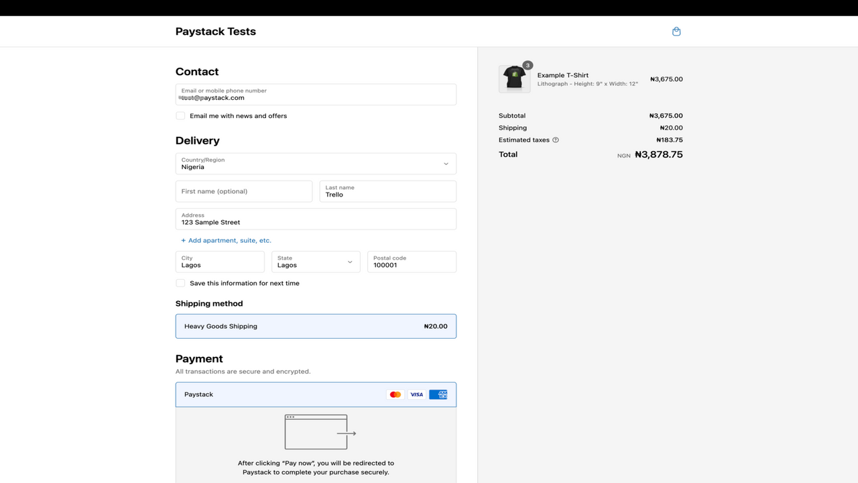
Task: Click Add apartment, suite, etc. link
Action: [x=227, y=240]
